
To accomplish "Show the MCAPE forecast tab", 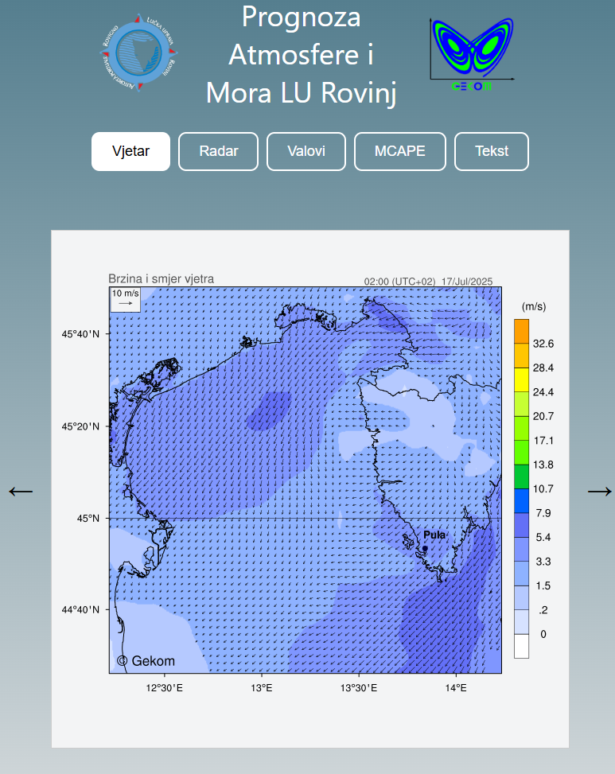I will click(400, 151).
